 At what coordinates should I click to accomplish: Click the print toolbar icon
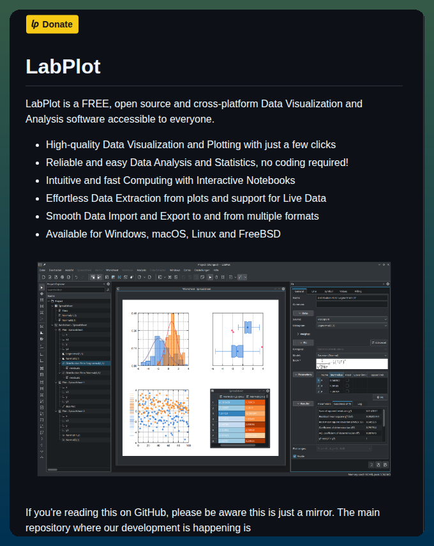(63, 277)
